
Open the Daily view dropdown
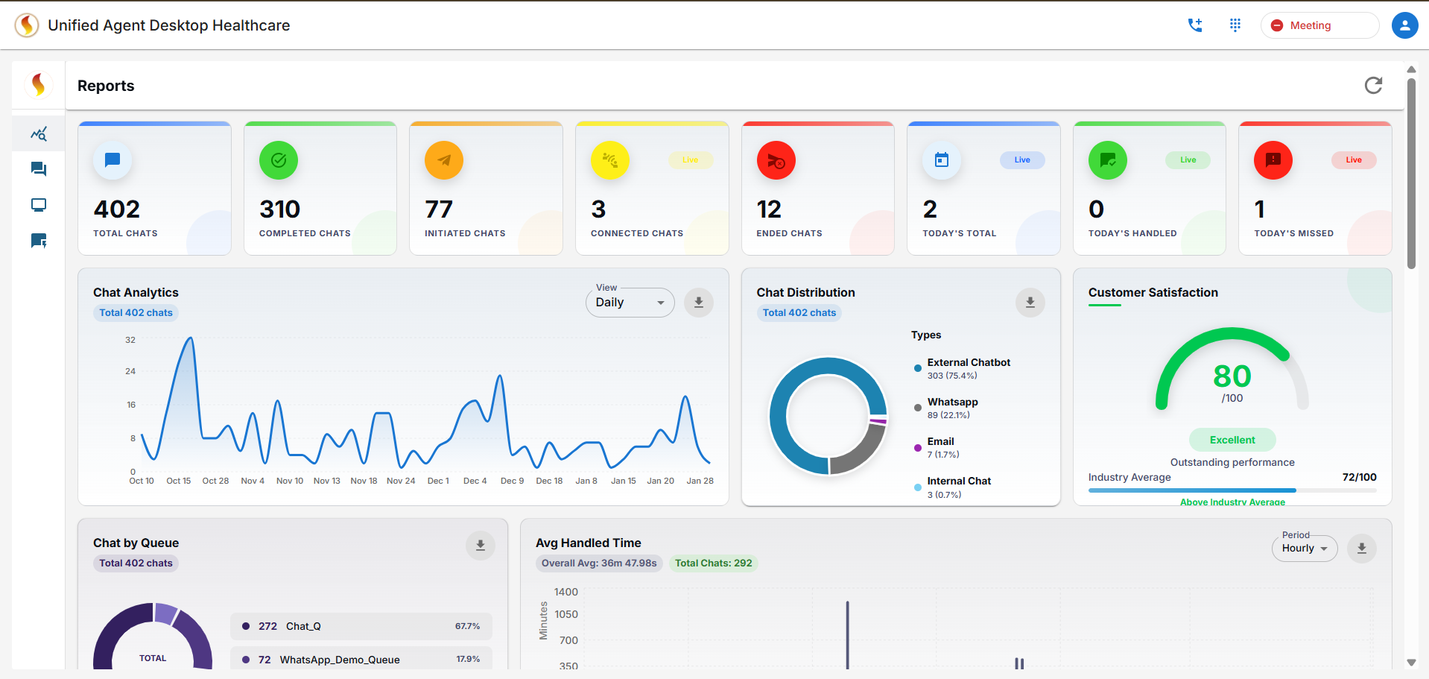630,303
